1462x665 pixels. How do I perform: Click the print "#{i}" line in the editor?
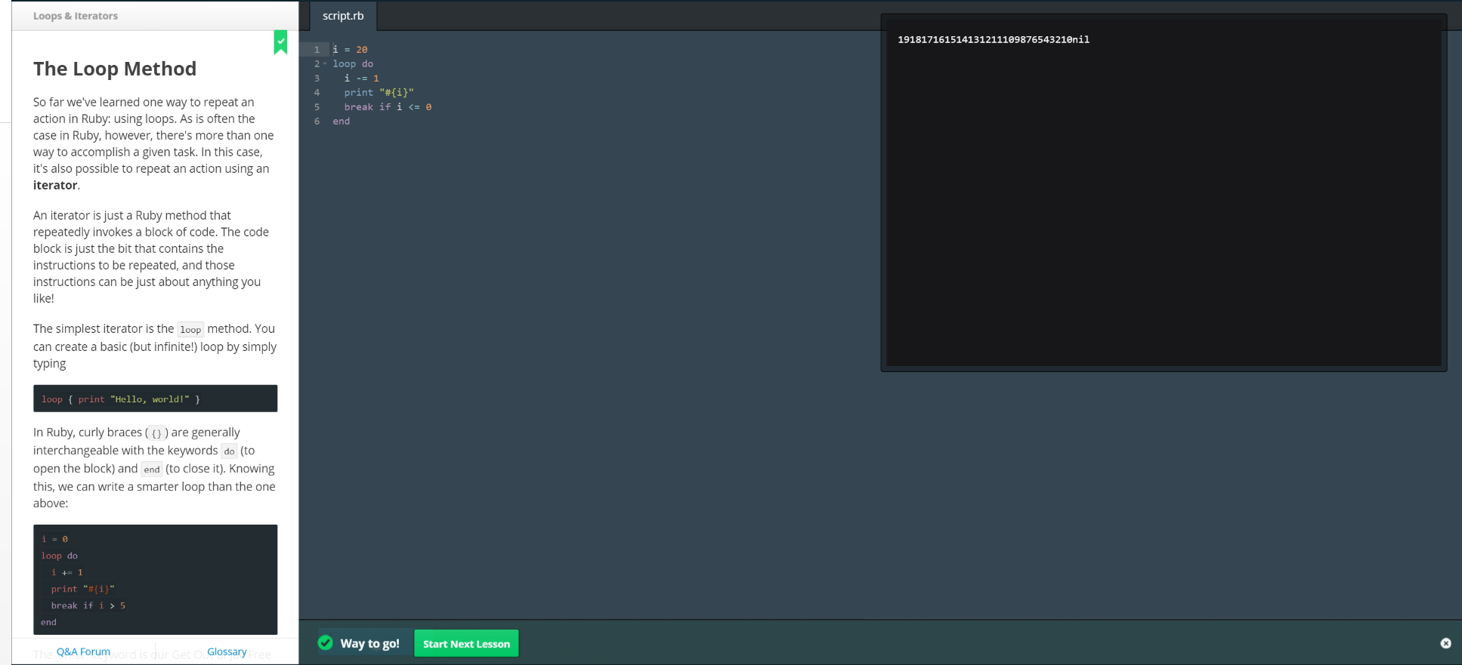[379, 93]
